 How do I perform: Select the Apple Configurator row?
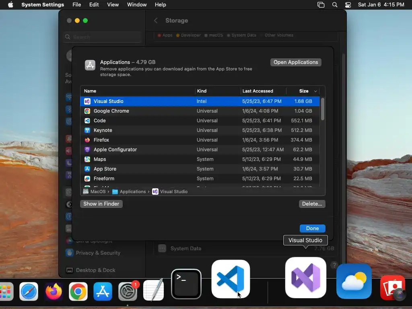pyautogui.click(x=200, y=150)
